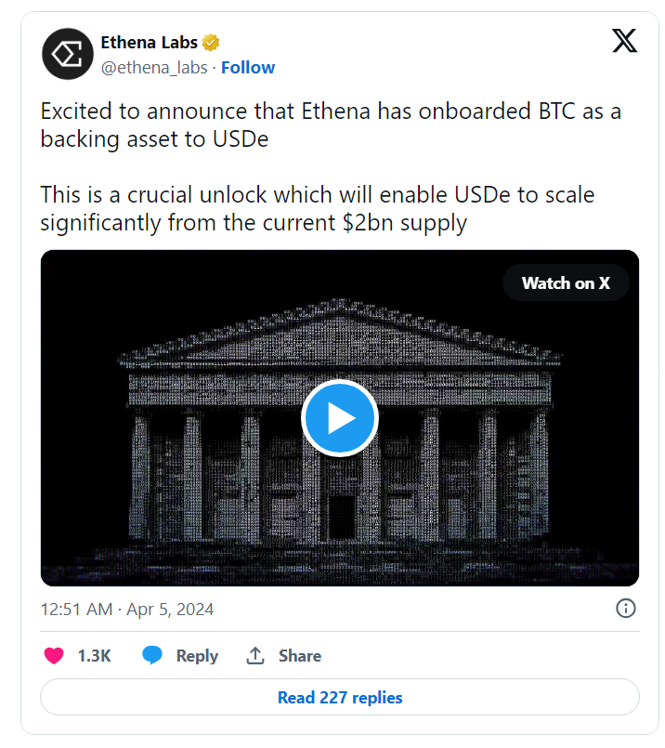
Task: Click the Ethena Labs profile avatar
Action: tap(68, 54)
